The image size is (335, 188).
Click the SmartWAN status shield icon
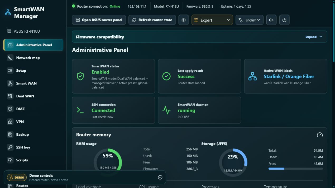80,76
